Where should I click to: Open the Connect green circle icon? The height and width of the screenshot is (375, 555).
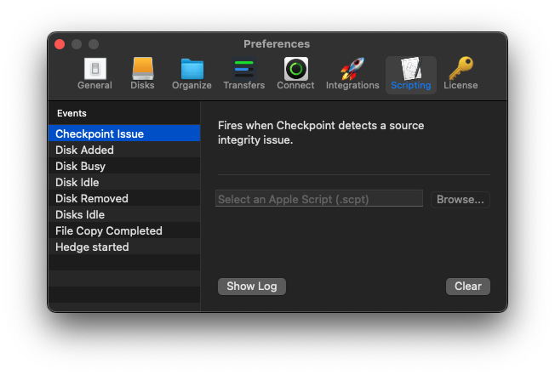[x=296, y=69]
